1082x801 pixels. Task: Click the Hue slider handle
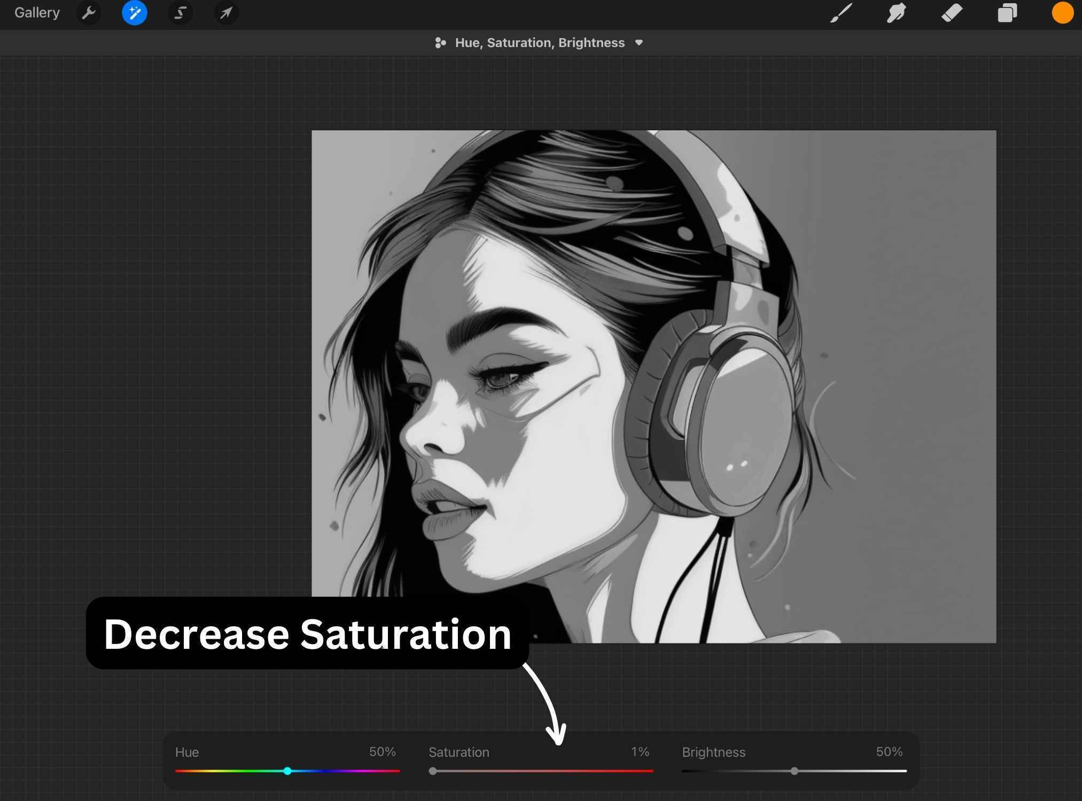(x=287, y=771)
